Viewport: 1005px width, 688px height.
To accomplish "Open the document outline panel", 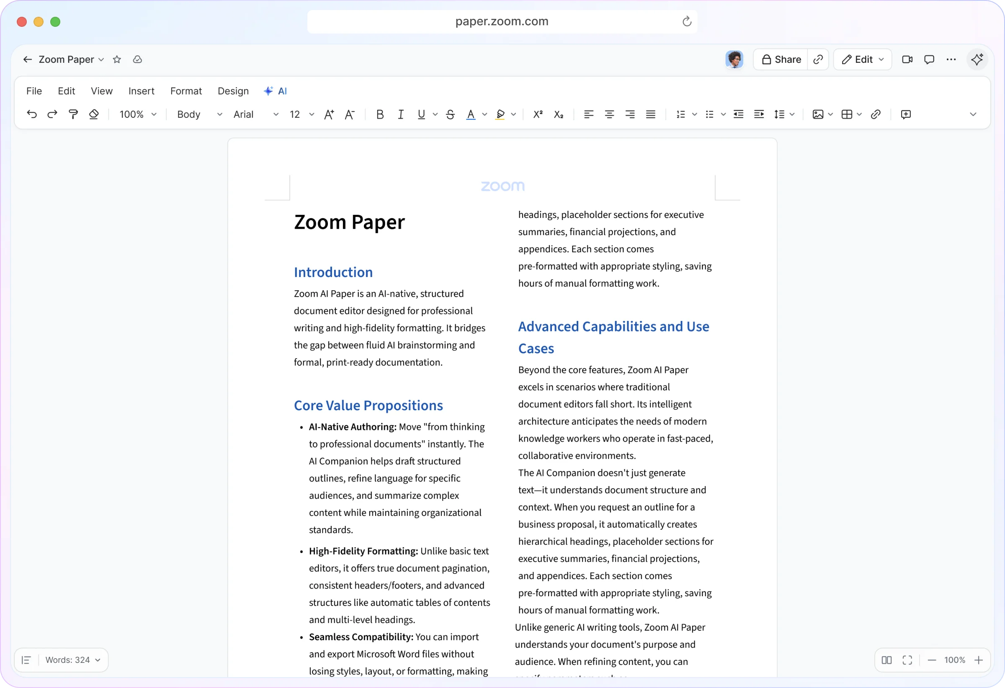I will point(26,660).
